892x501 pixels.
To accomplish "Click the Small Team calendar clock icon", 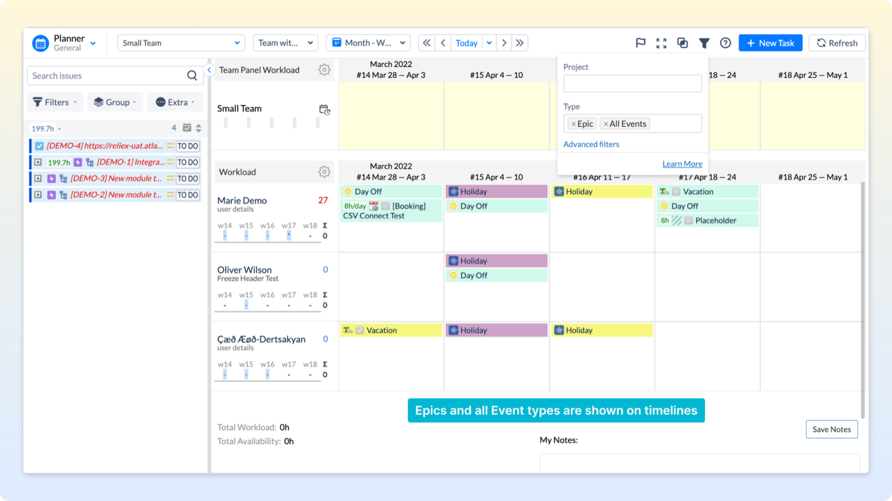I will click(324, 110).
